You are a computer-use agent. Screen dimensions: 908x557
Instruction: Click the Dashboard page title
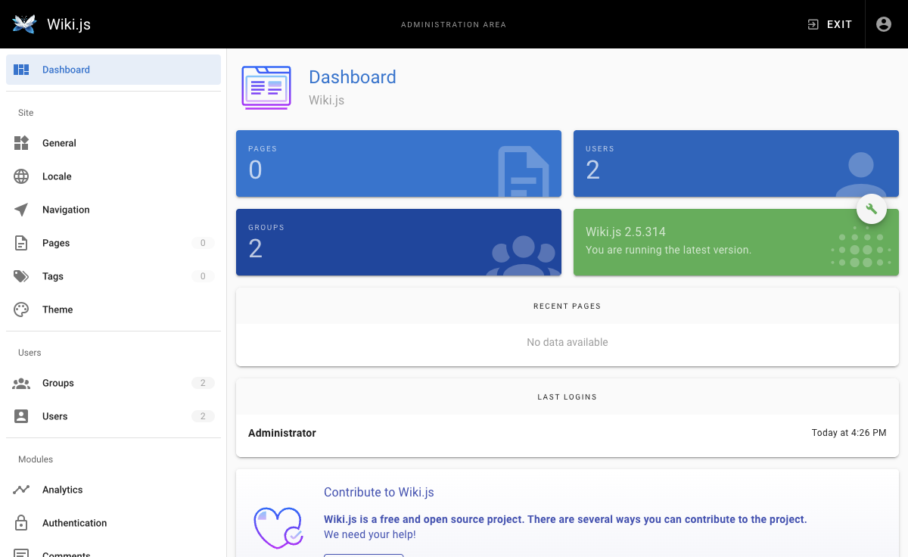coord(353,77)
